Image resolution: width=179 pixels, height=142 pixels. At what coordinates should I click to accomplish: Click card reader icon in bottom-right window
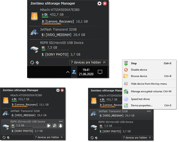click(x=94, y=127)
